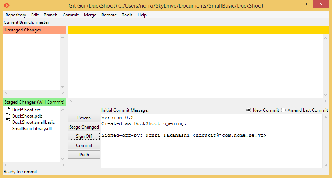This screenshot has width=332, height=178.
Task: Click up arrow of Unstaged Changes scrollbar
Action: pos(63,37)
